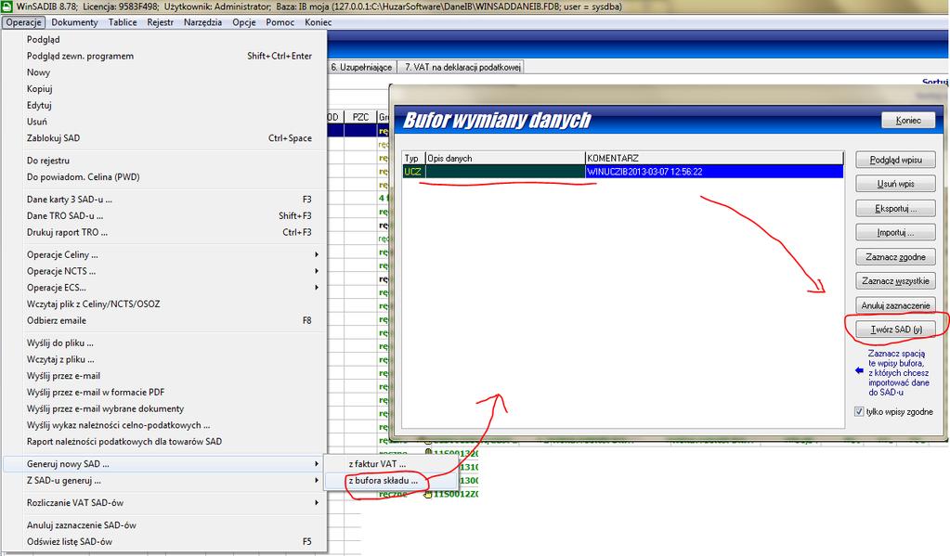Select Wyślij przez e-mail wybrane dokumenty
The height and width of the screenshot is (556, 950).
(x=164, y=408)
